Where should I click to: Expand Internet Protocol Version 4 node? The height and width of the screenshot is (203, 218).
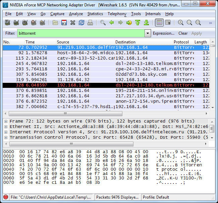pos(6,132)
